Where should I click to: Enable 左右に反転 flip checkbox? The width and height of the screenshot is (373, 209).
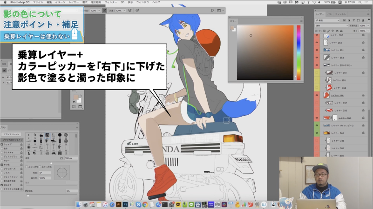click(27, 167)
